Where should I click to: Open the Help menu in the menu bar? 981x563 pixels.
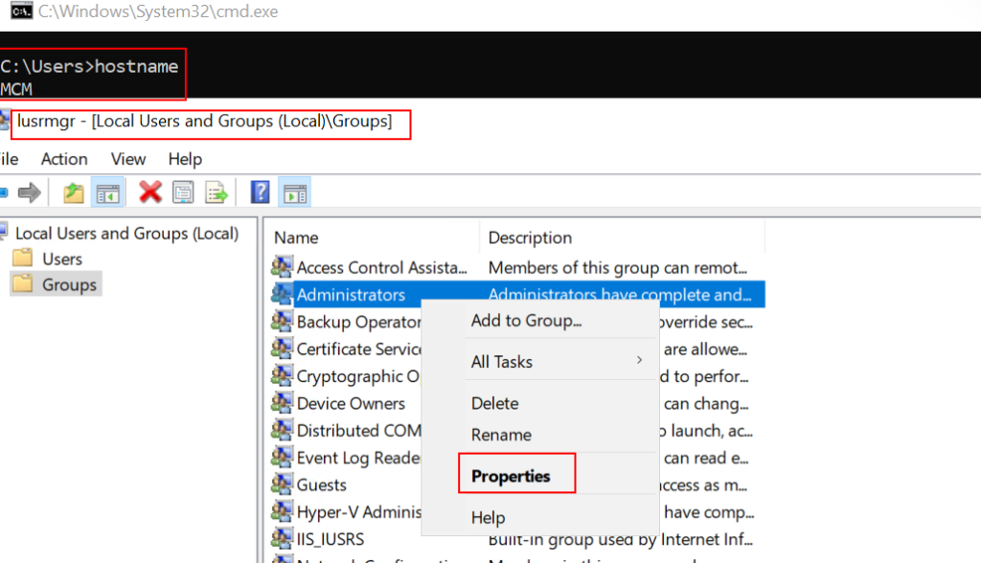(185, 159)
